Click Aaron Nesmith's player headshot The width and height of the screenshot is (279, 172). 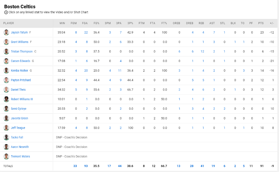(x=7, y=147)
